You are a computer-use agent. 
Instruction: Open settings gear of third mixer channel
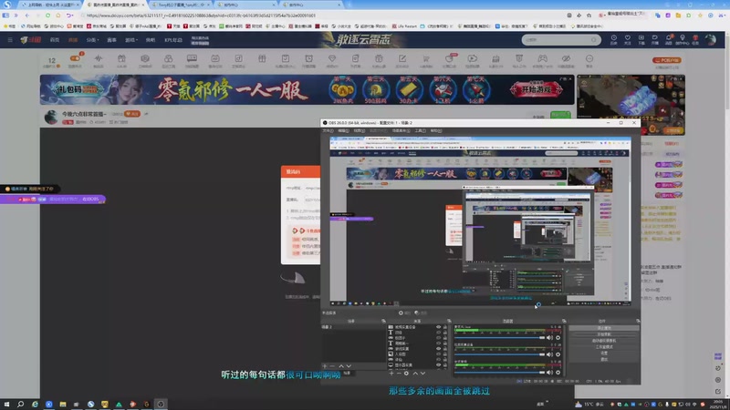click(x=558, y=372)
